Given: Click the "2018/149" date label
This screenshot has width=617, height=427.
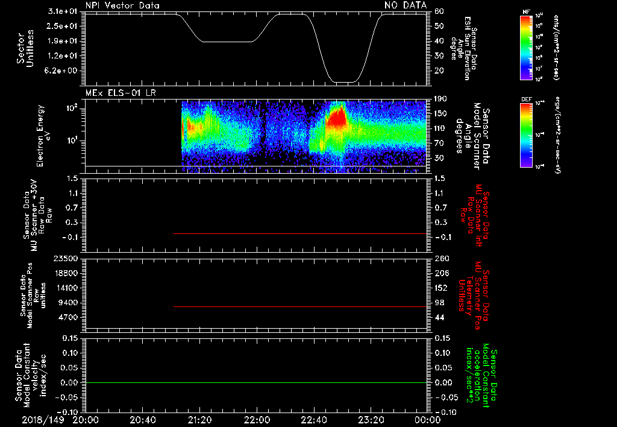Looking at the screenshot, I should point(43,420).
